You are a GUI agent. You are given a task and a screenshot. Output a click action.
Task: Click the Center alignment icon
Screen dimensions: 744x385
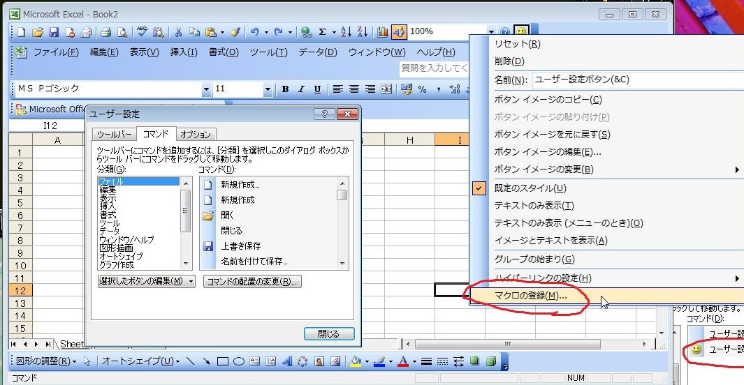click(x=354, y=89)
